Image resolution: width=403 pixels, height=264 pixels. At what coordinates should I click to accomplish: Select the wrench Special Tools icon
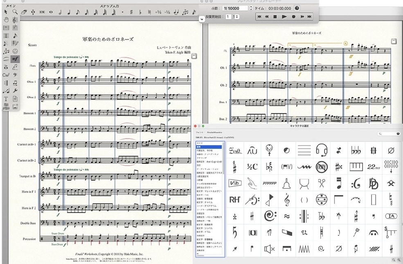tap(15, 91)
